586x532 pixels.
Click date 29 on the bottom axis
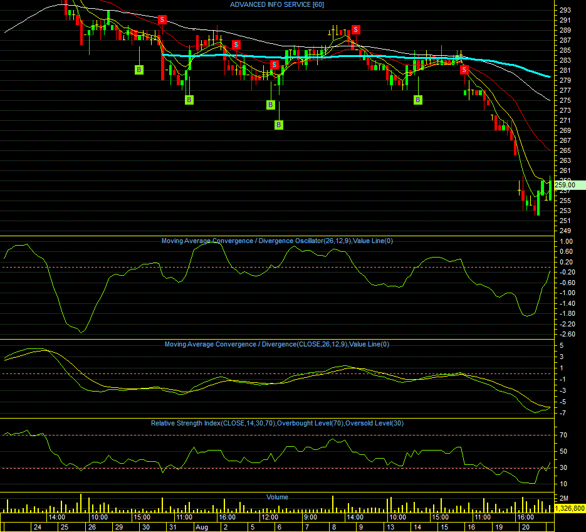[119, 527]
